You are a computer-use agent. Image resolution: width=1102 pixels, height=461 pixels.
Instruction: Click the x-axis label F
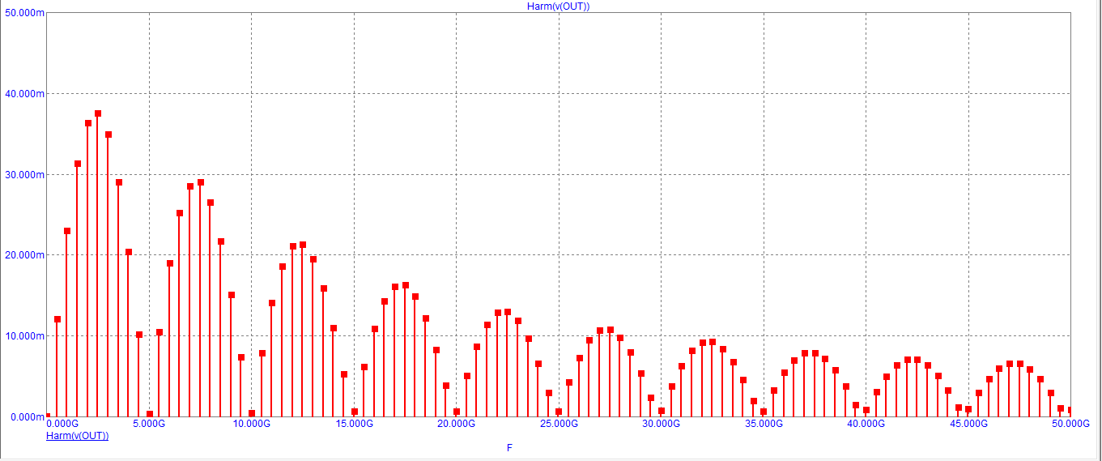pyautogui.click(x=509, y=447)
